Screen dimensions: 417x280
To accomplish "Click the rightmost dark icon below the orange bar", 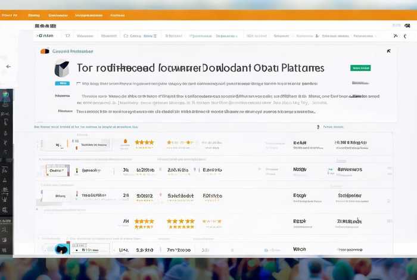I will [x=409, y=26].
